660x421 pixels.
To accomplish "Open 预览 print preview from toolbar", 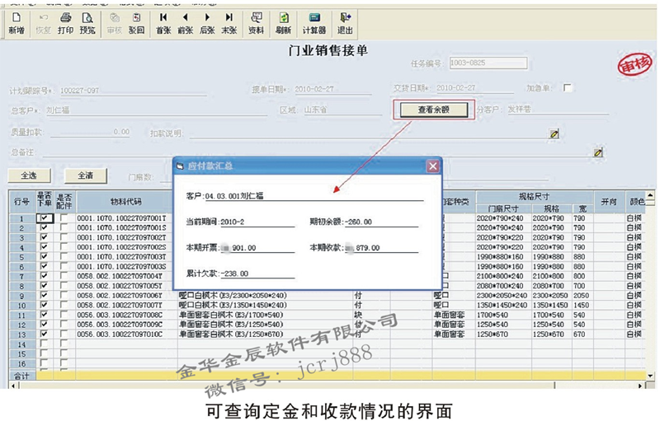I will [87, 22].
